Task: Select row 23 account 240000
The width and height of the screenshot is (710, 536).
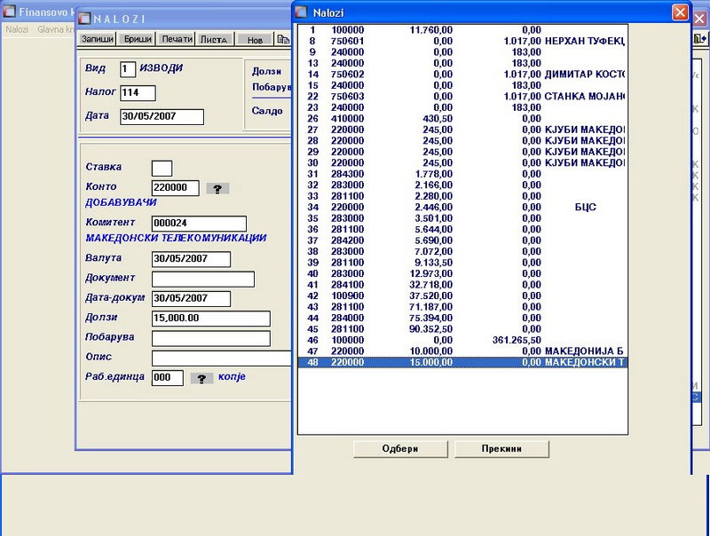Action: tap(462, 107)
